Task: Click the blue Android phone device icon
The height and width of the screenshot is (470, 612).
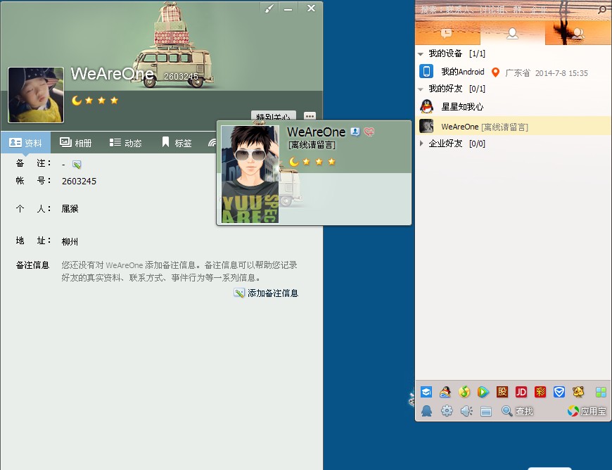Action: pos(426,72)
